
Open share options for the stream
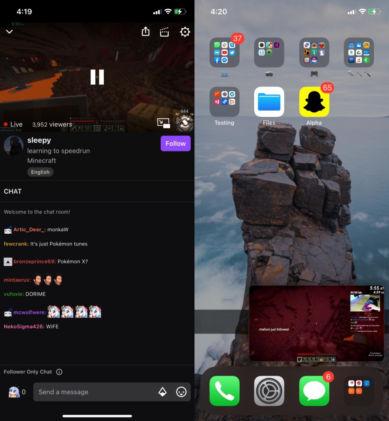pos(145,32)
